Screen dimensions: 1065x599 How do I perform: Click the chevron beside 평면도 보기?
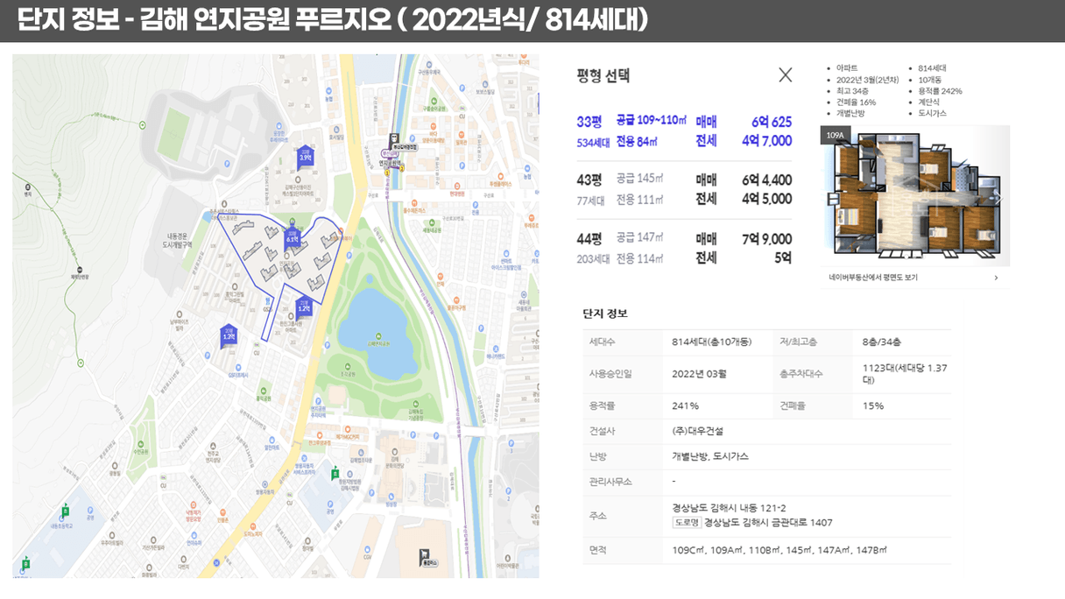coord(996,278)
